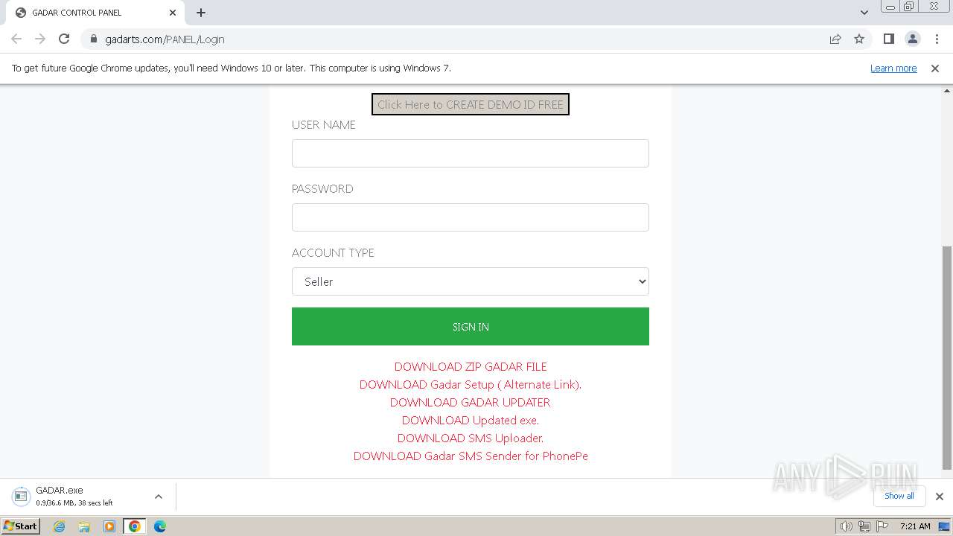Dismiss the Chrome update notification bar
The width and height of the screenshot is (953, 536).
click(935, 68)
